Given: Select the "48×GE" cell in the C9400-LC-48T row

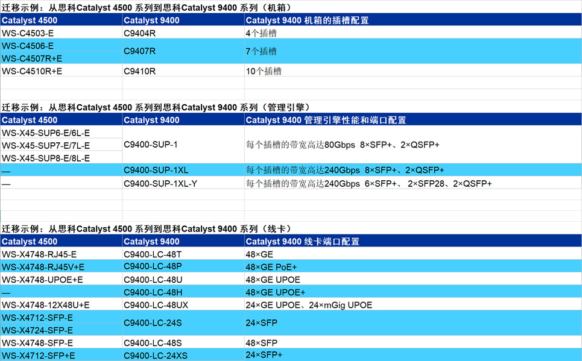Looking at the screenshot, I should [x=413, y=254].
